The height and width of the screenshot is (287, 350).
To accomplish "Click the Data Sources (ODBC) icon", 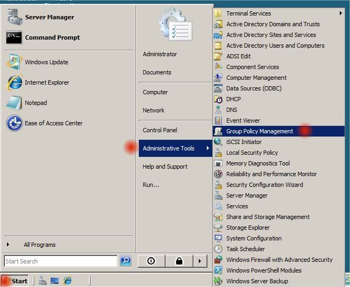I will (218, 88).
